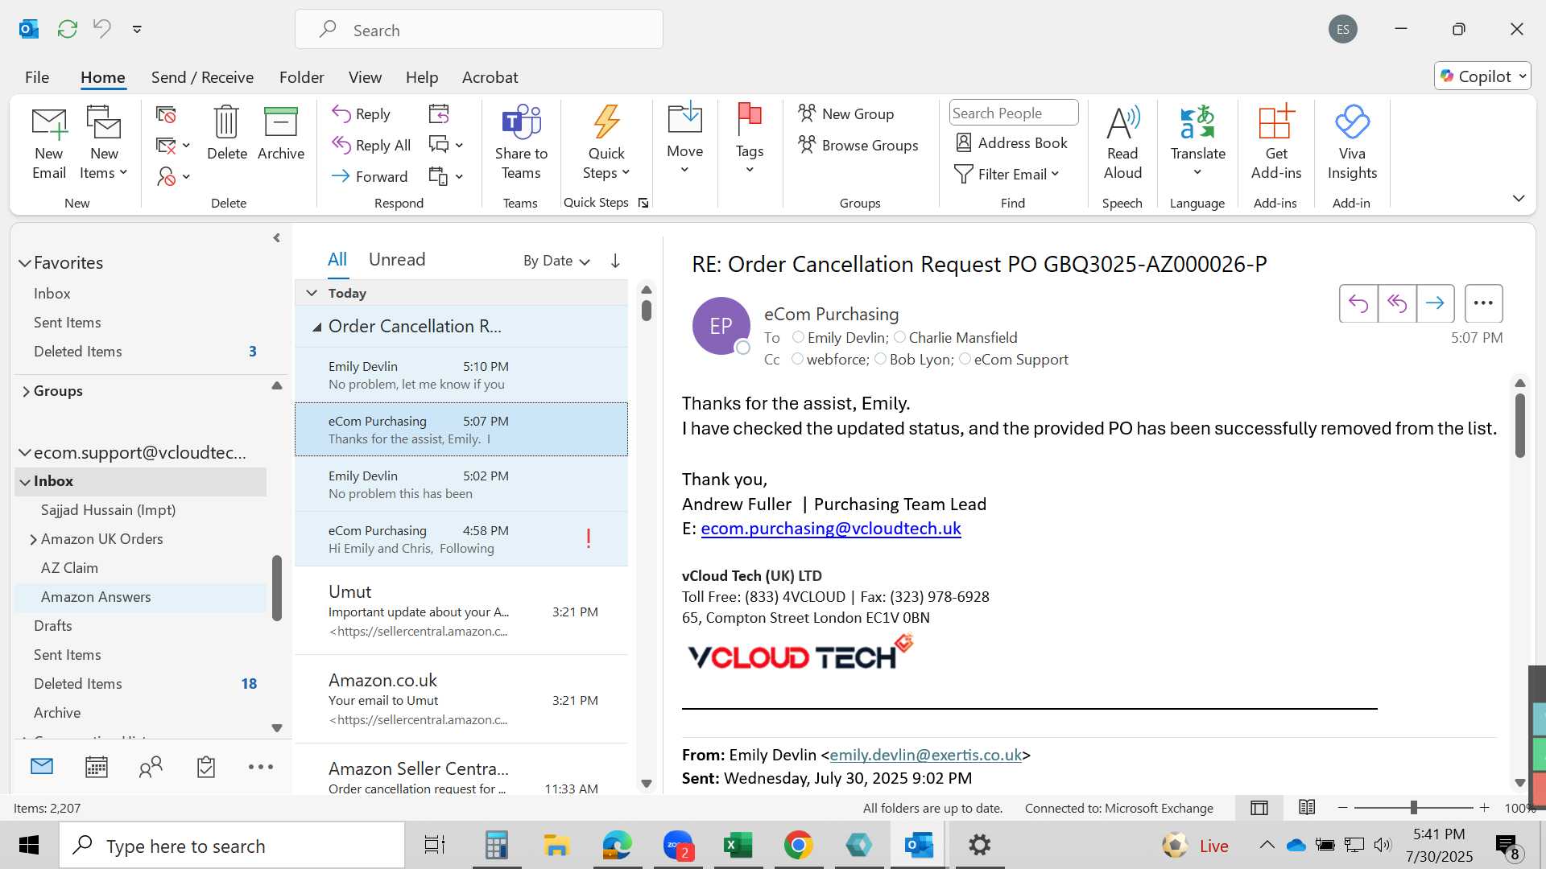Open Emily Devlin's 5:10 PM message
Viewport: 1546px width, 869px height.
pos(461,375)
